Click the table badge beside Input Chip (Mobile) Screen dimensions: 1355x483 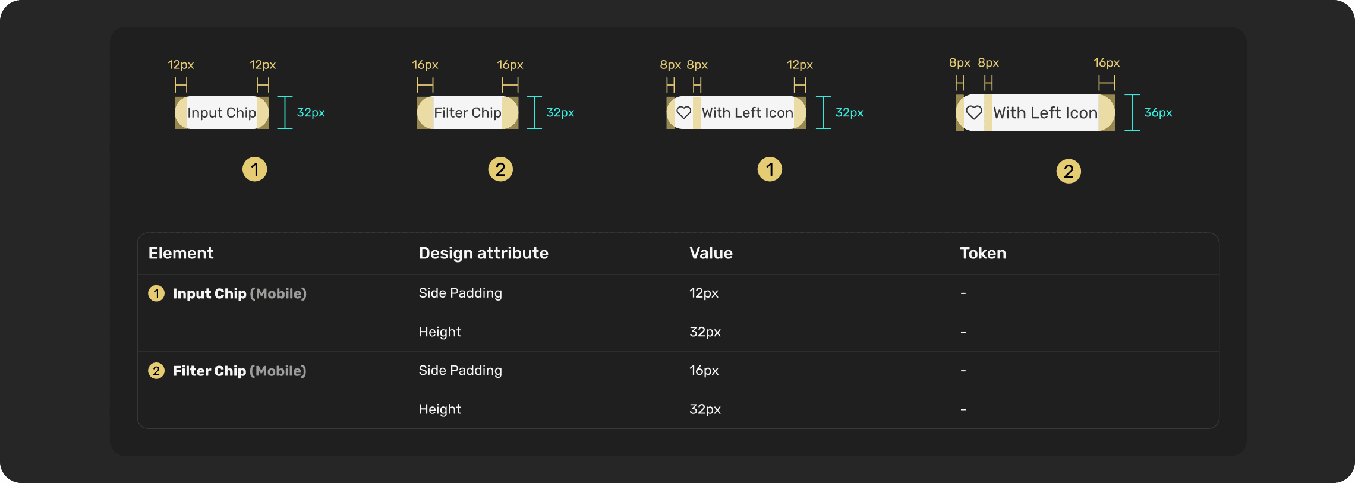click(156, 293)
